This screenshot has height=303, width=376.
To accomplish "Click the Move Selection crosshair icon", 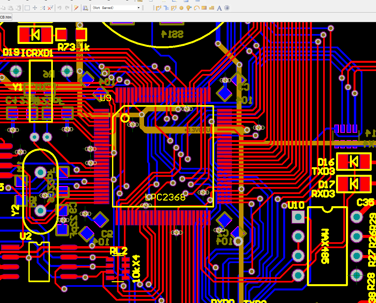I will [35, 8].
